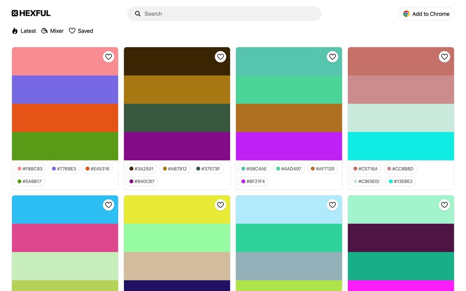
Task: Save the palette containing #F88C93 with its heart
Action: tap(108, 57)
